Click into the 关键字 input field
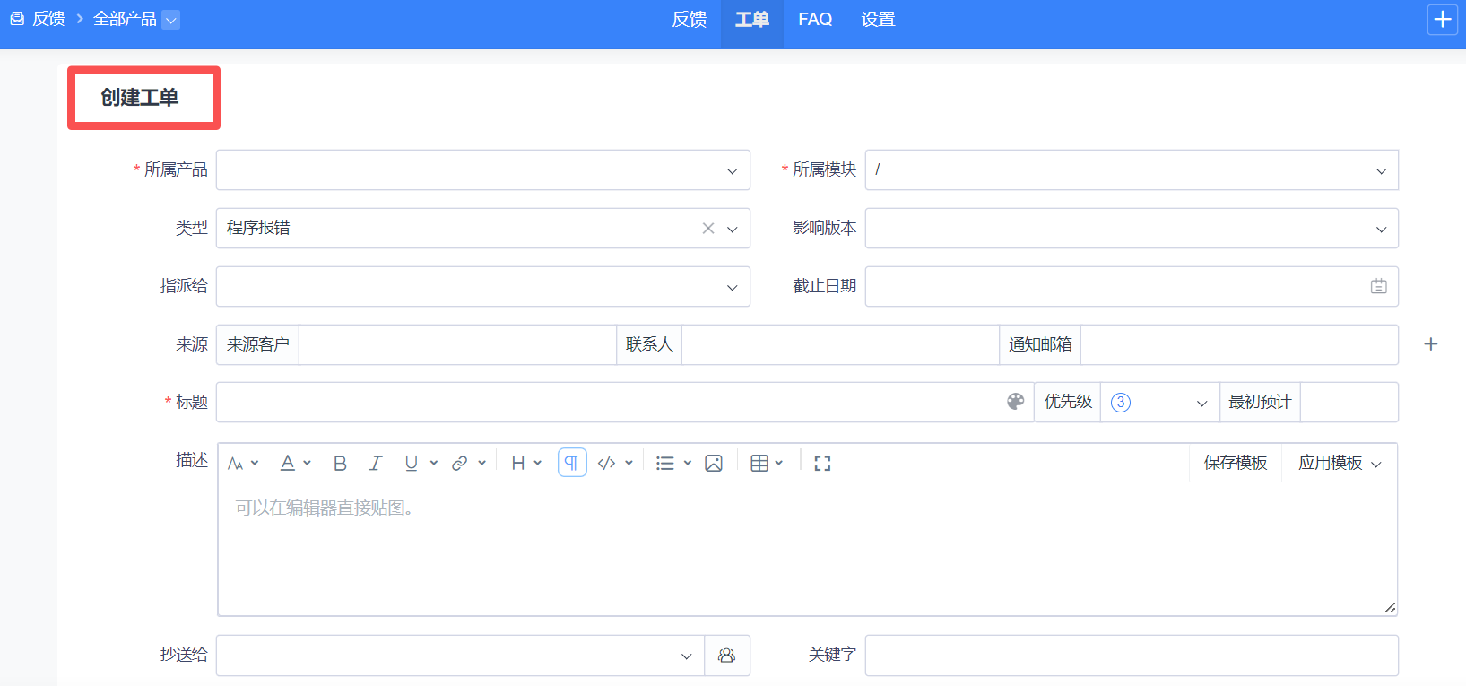 (x=1131, y=656)
